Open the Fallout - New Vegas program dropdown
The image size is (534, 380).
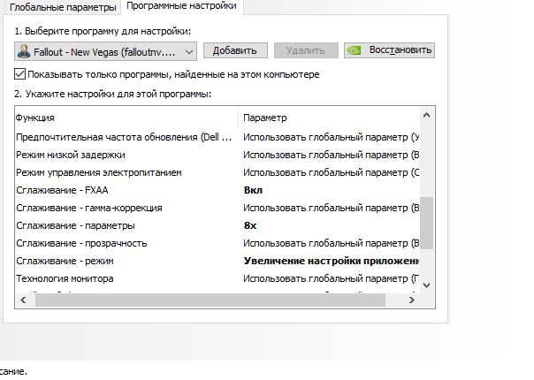pyautogui.click(x=105, y=52)
